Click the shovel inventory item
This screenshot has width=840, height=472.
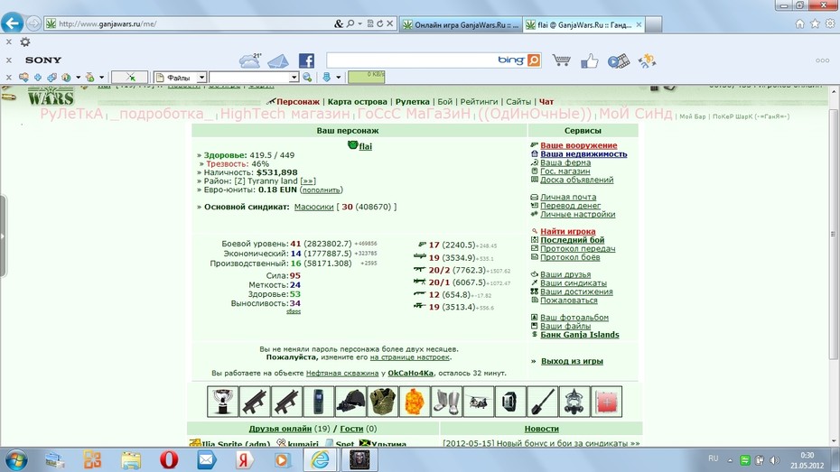(x=542, y=402)
